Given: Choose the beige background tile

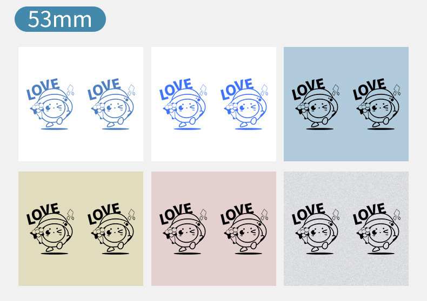Looking at the screenshot, I should tap(81, 229).
